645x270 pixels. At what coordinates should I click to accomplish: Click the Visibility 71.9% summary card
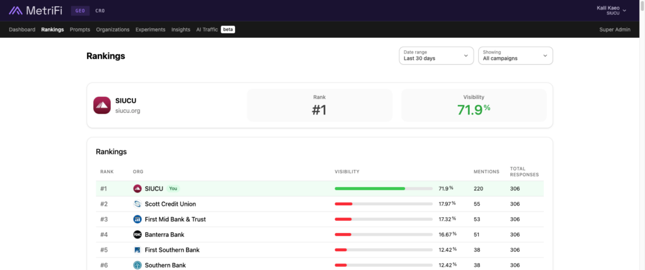(474, 105)
